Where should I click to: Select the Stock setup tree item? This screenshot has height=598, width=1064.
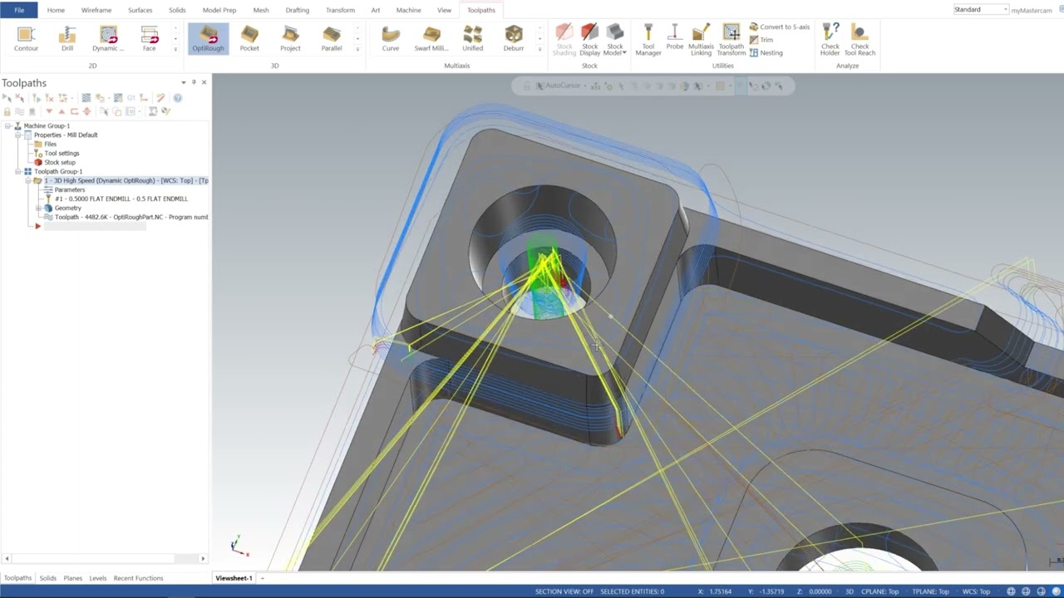[60, 163]
